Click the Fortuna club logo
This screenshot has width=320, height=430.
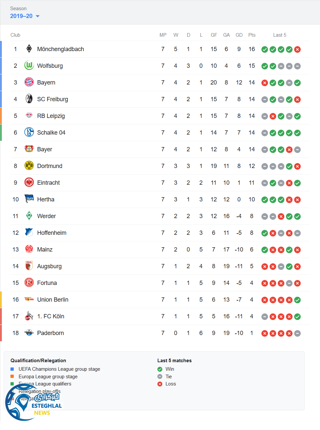tap(29, 283)
